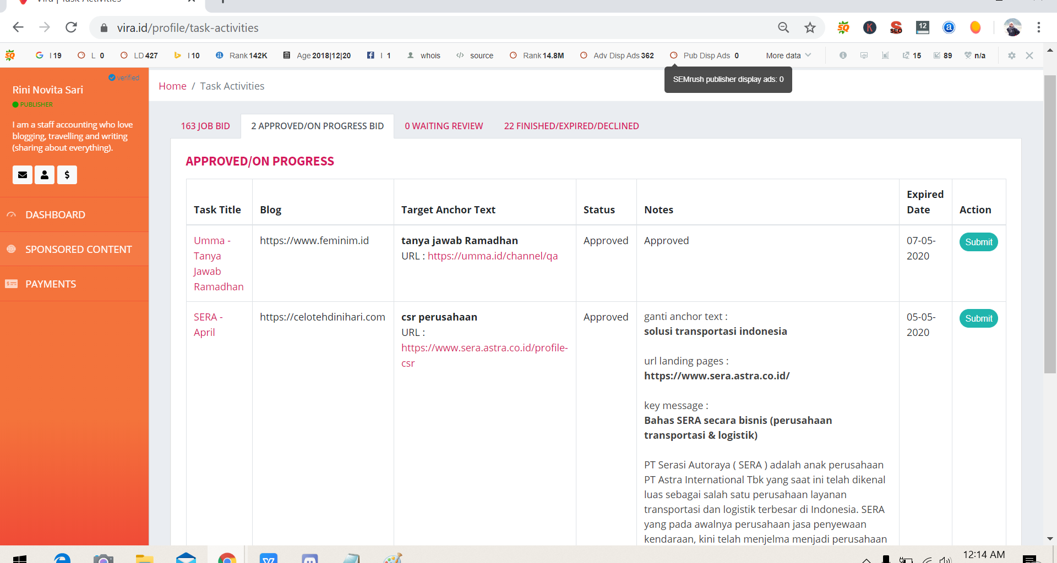Bookmark this page with the star icon

[x=810, y=27]
